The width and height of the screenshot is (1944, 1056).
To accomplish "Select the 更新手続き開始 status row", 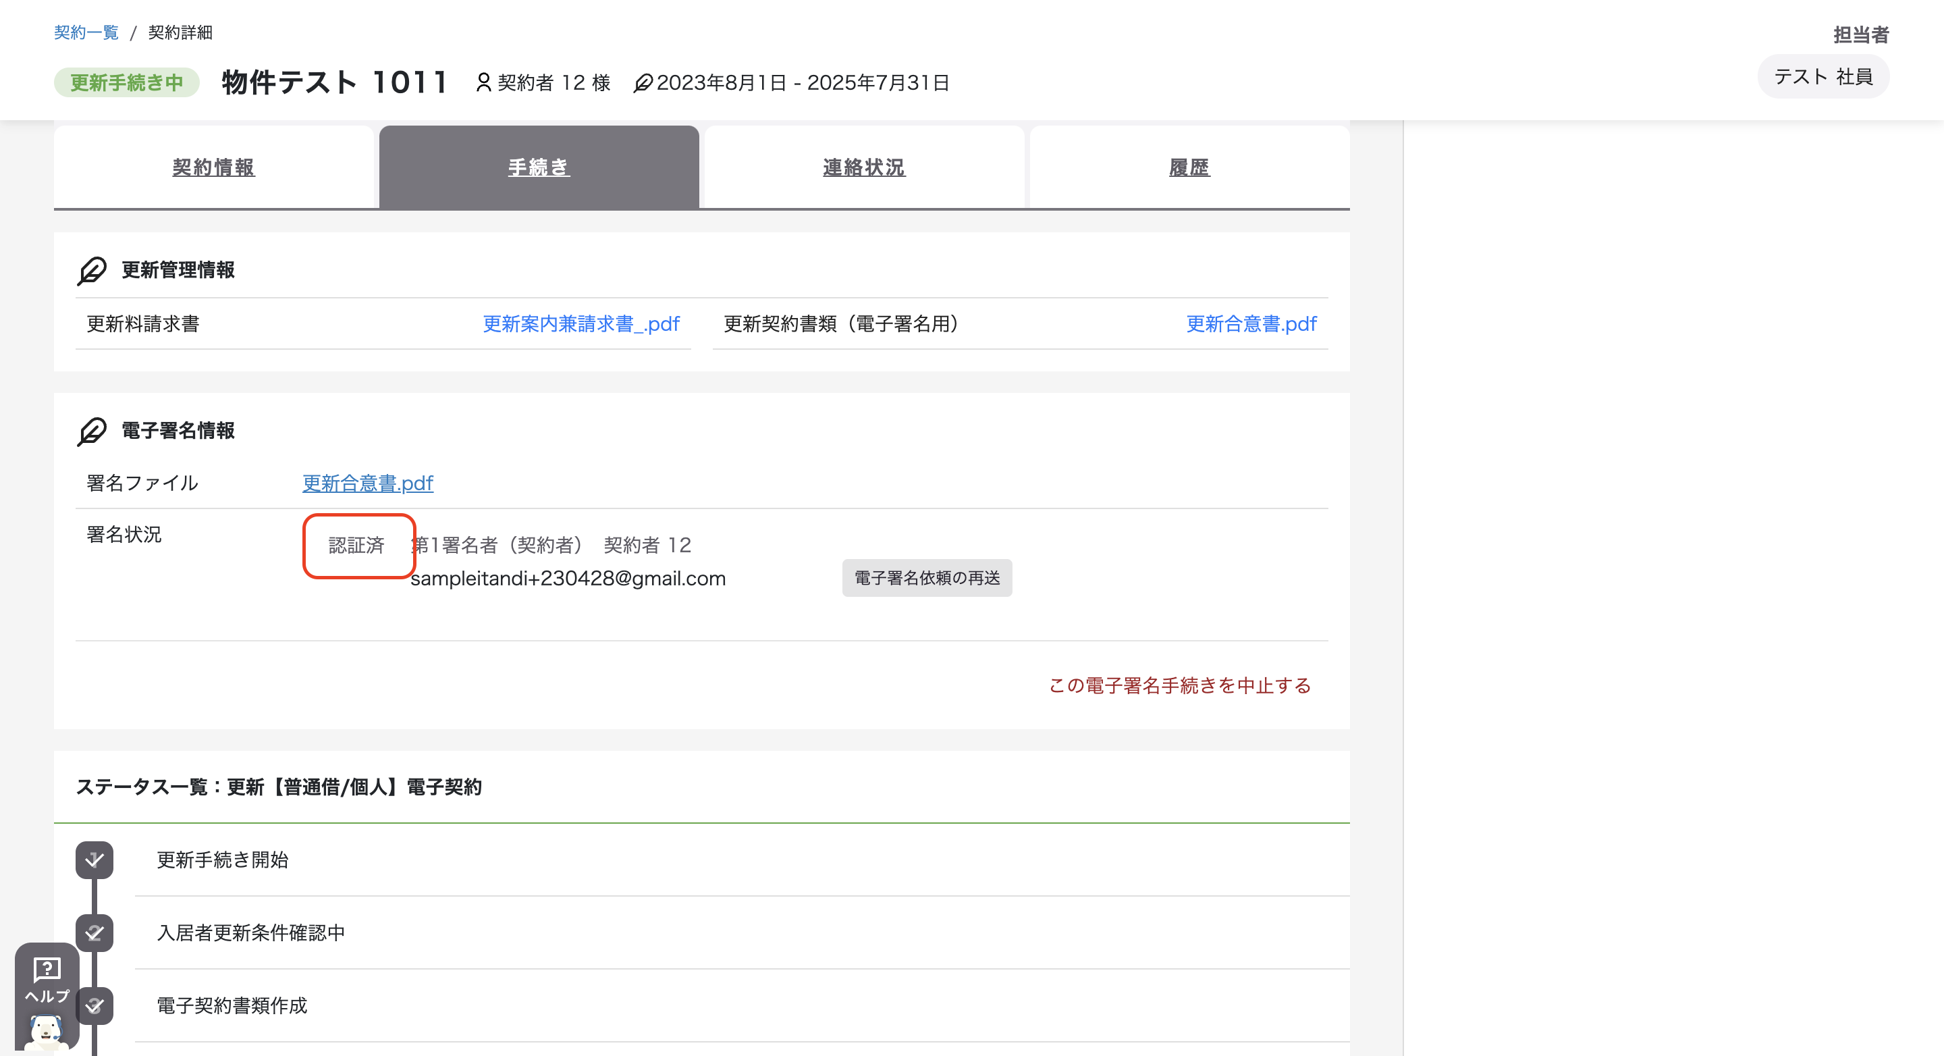I will tap(742, 860).
